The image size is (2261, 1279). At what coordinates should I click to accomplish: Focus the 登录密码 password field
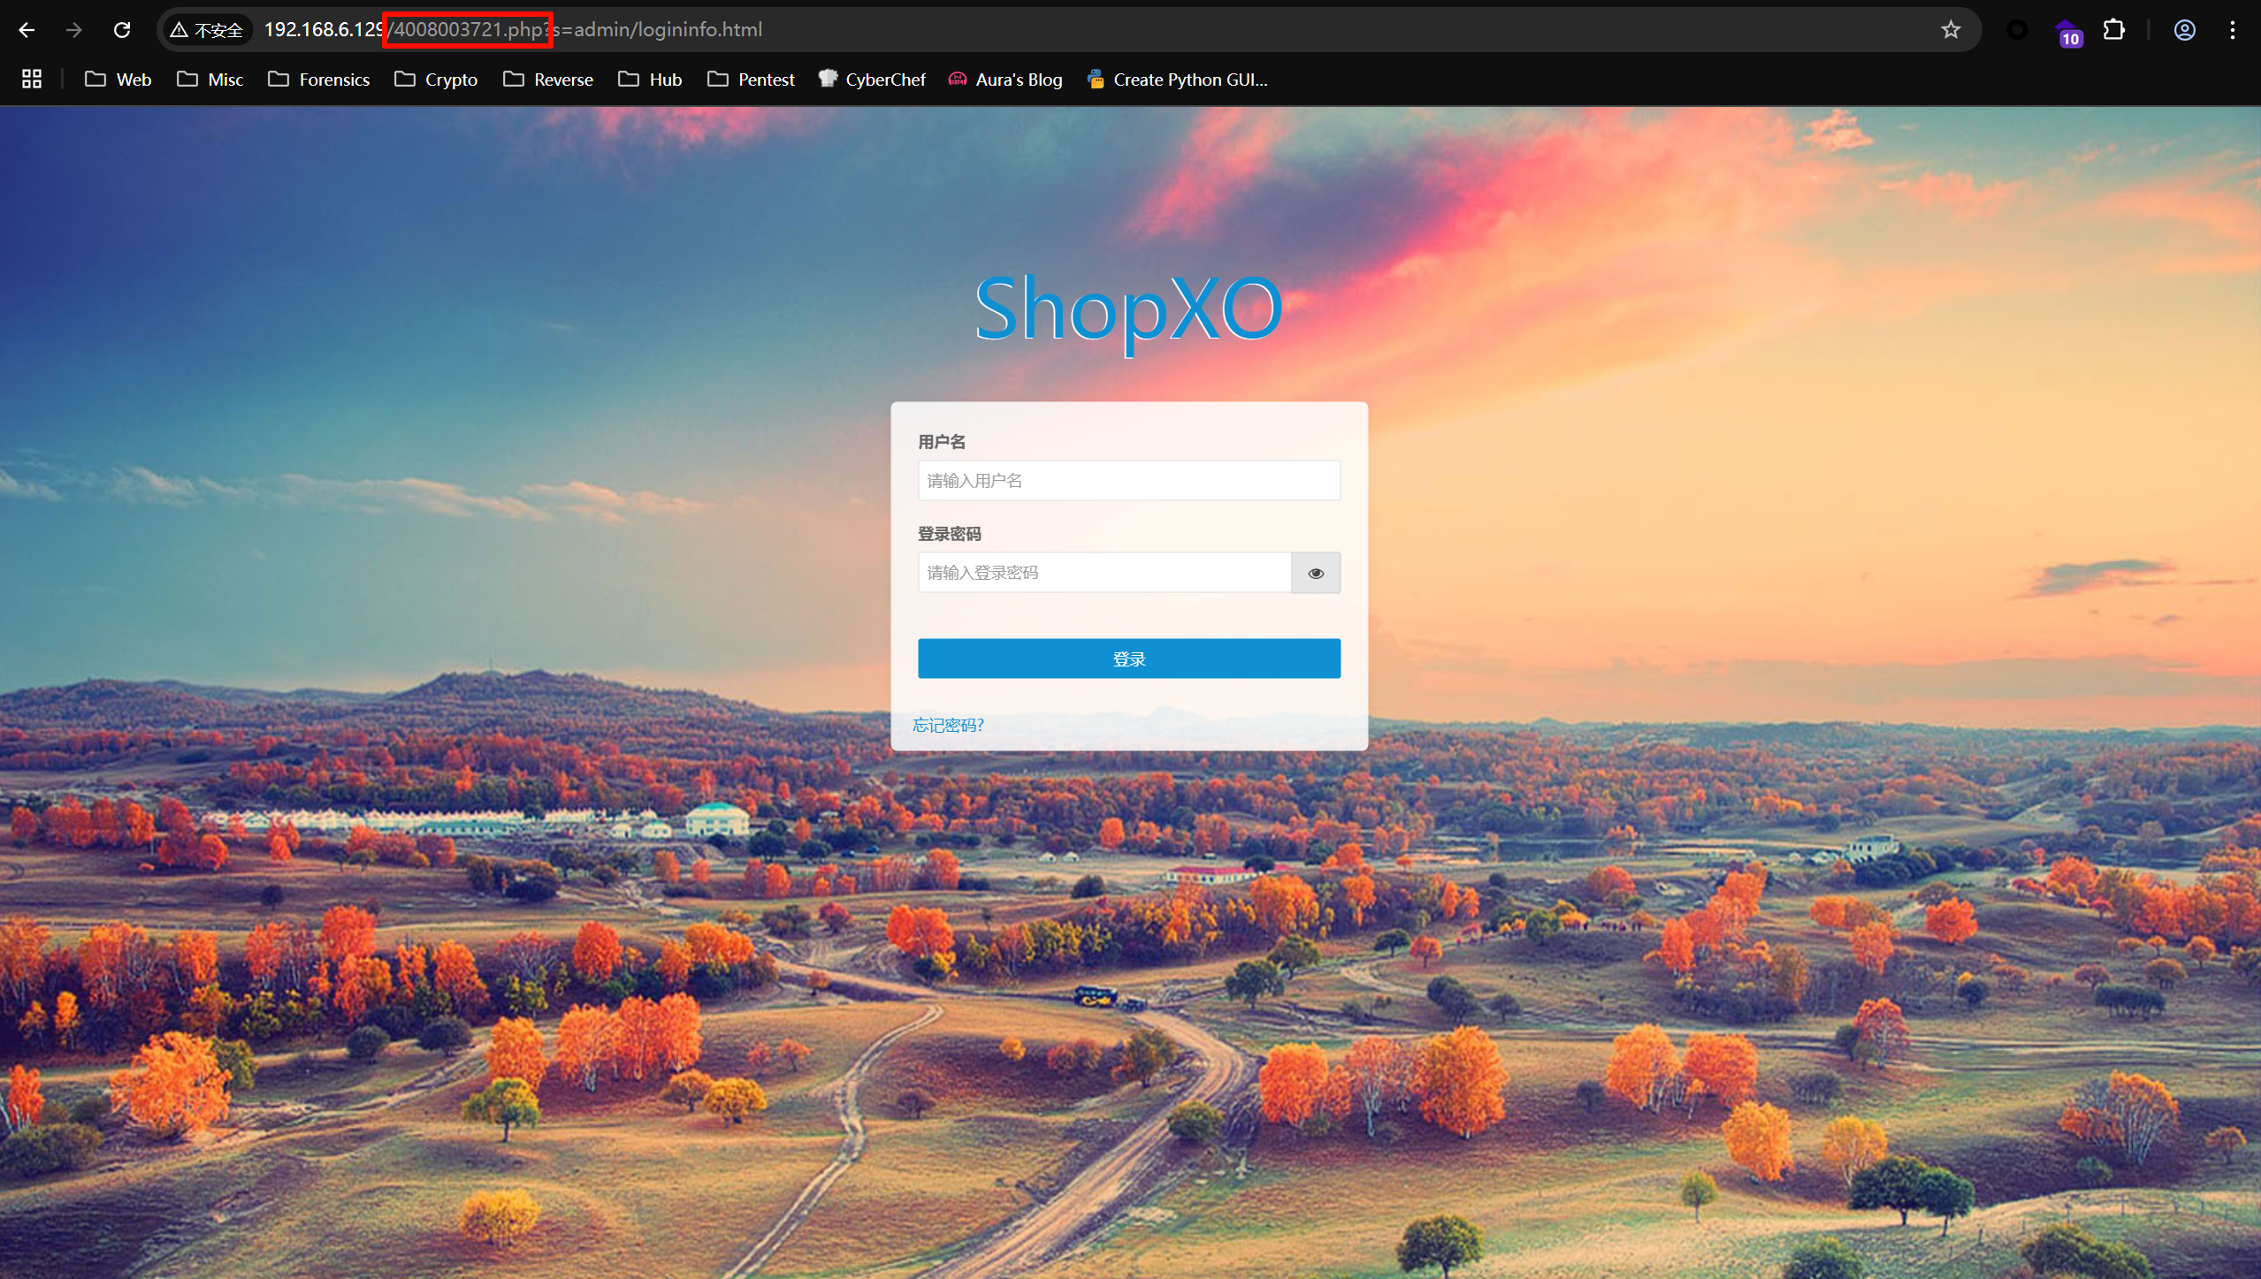point(1104,573)
